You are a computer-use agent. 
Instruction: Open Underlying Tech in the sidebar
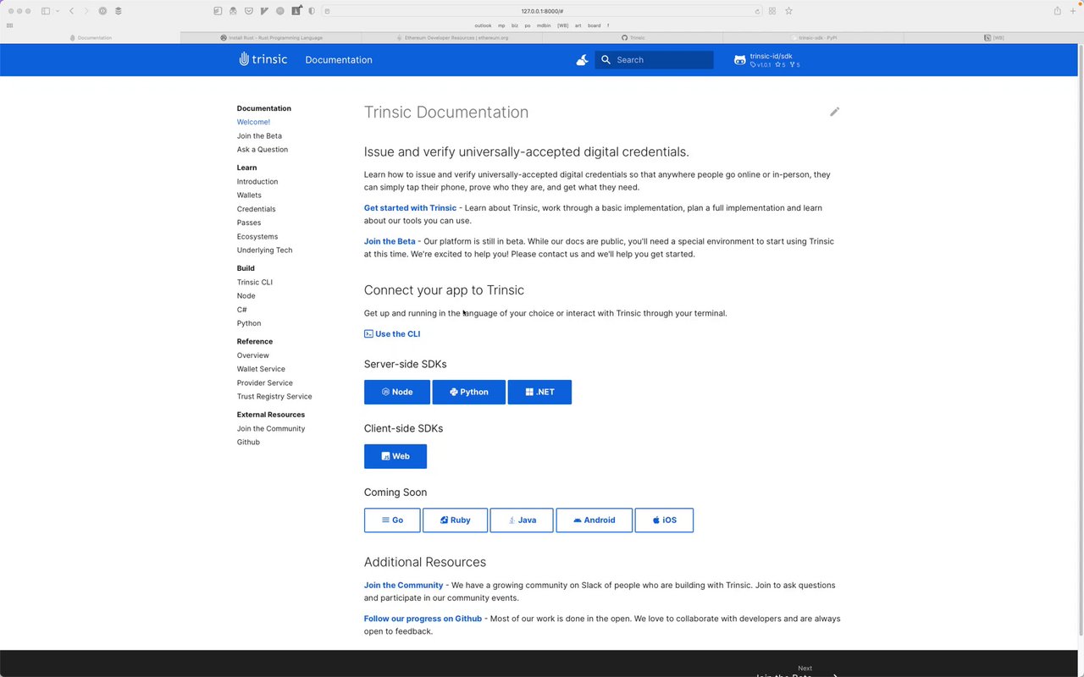click(265, 250)
